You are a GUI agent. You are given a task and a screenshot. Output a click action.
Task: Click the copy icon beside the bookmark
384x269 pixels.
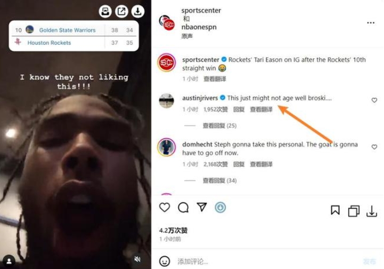354,211
